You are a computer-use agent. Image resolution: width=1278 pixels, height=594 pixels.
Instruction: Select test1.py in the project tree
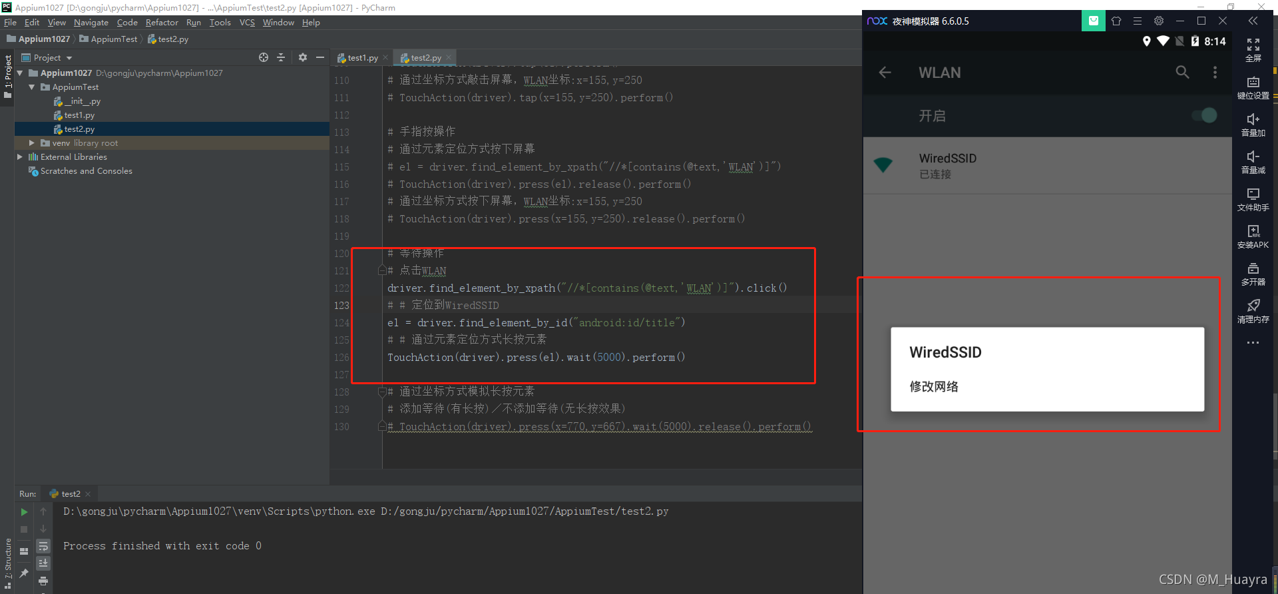pos(75,115)
